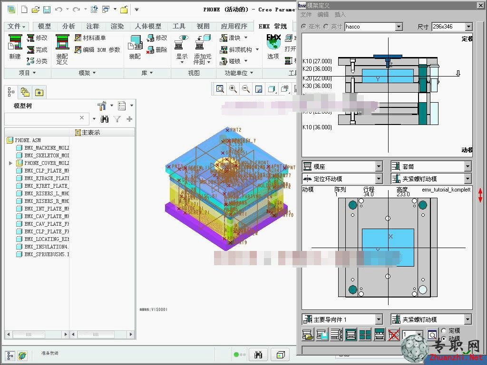Click the model tree tab icon
This screenshot has height=365, width=487.
11,92
